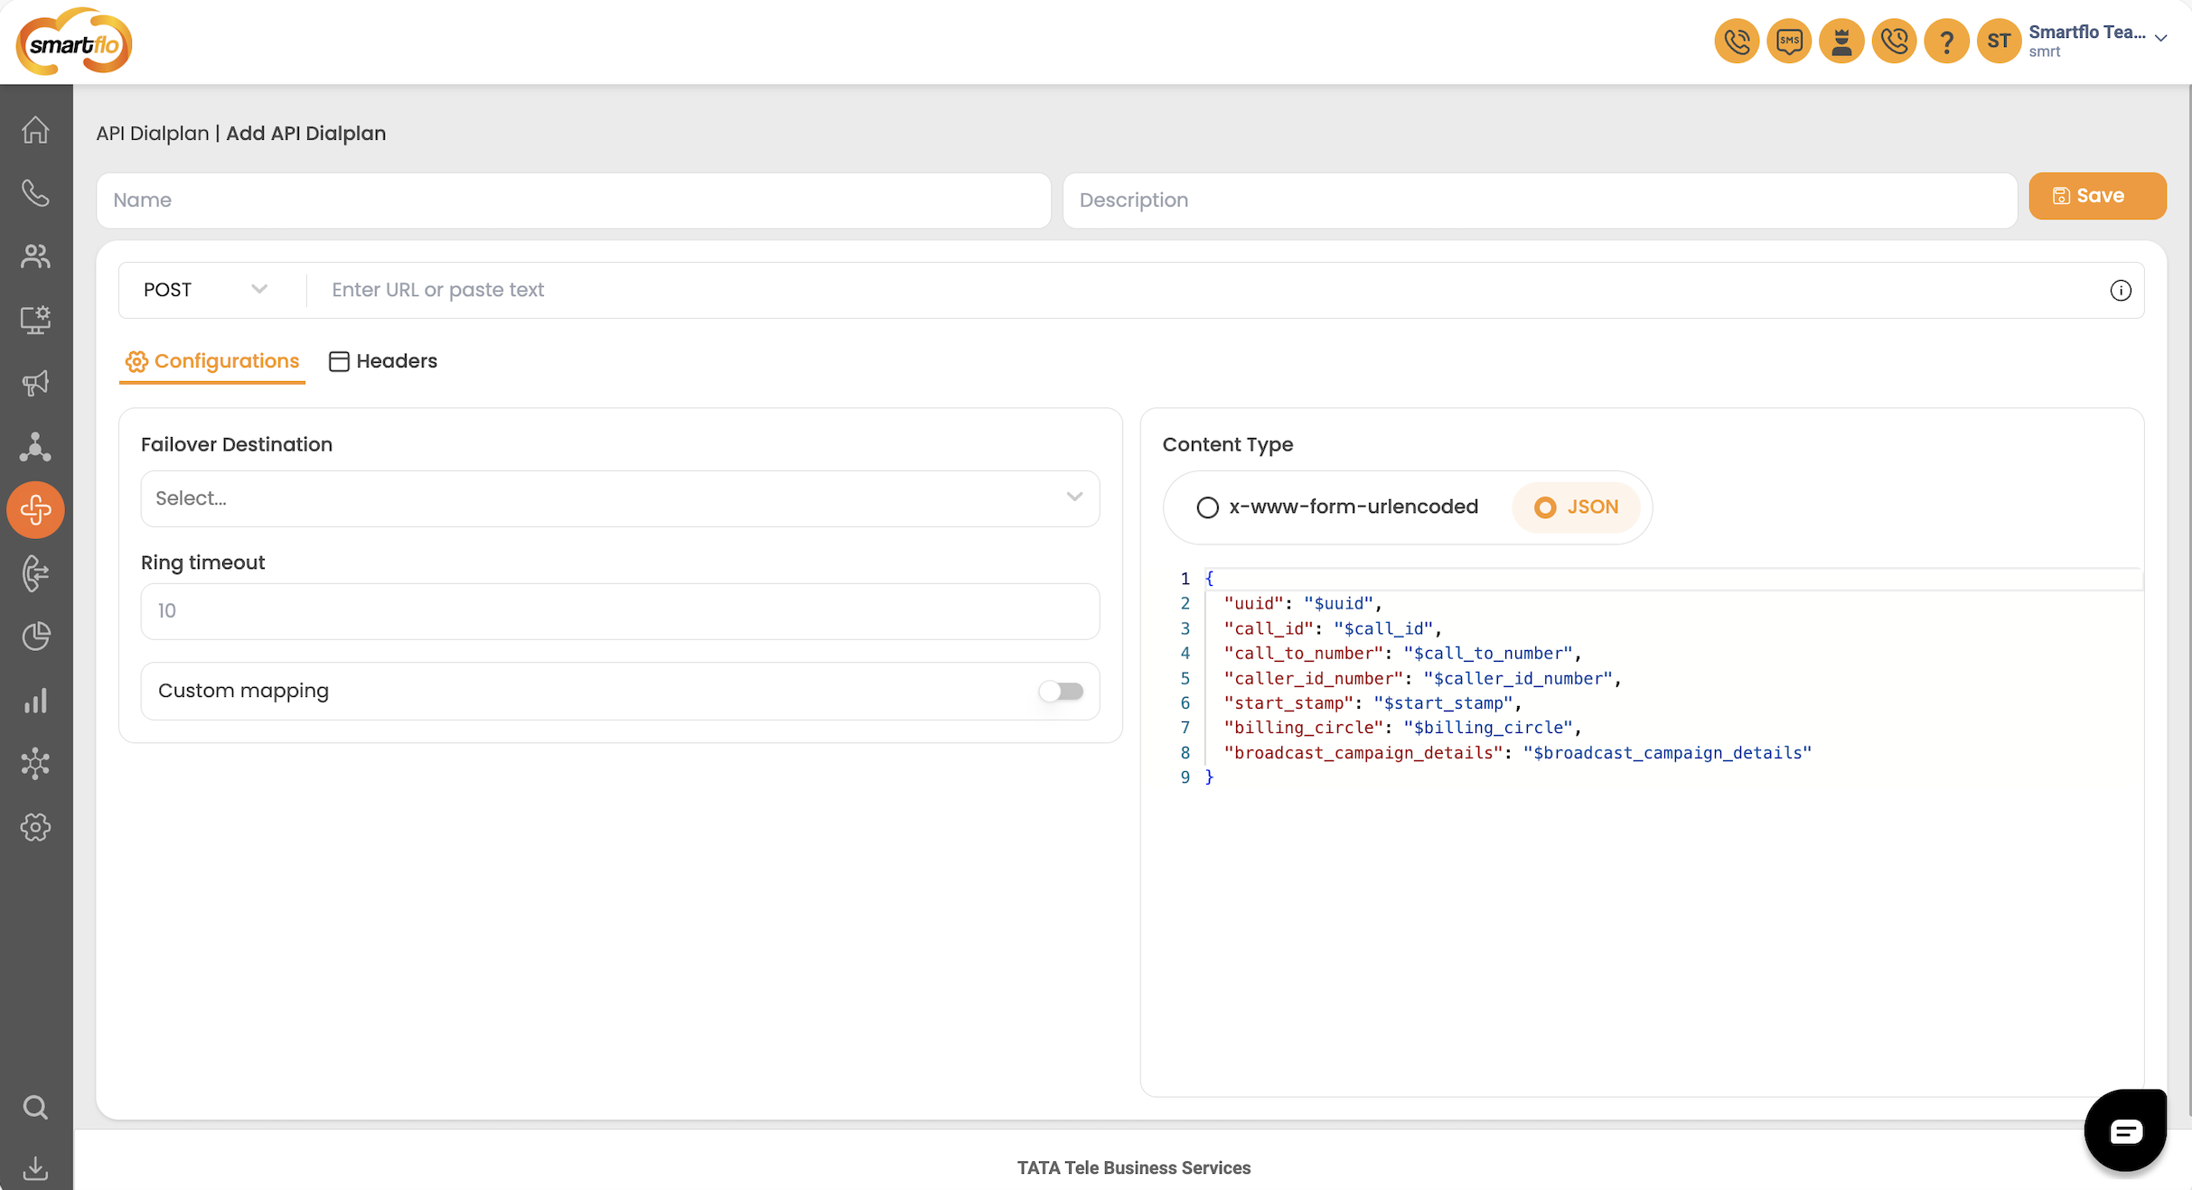
Task: Open the hub integrations sidebar icon
Action: click(35, 764)
